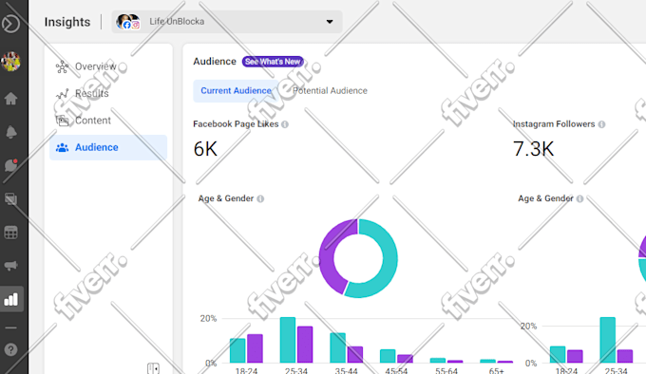Open the help question mark icon

click(x=10, y=349)
